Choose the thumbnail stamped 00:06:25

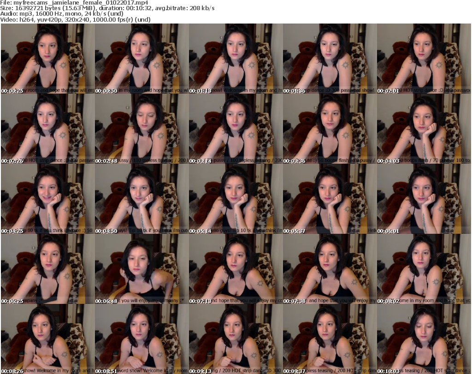(48, 269)
